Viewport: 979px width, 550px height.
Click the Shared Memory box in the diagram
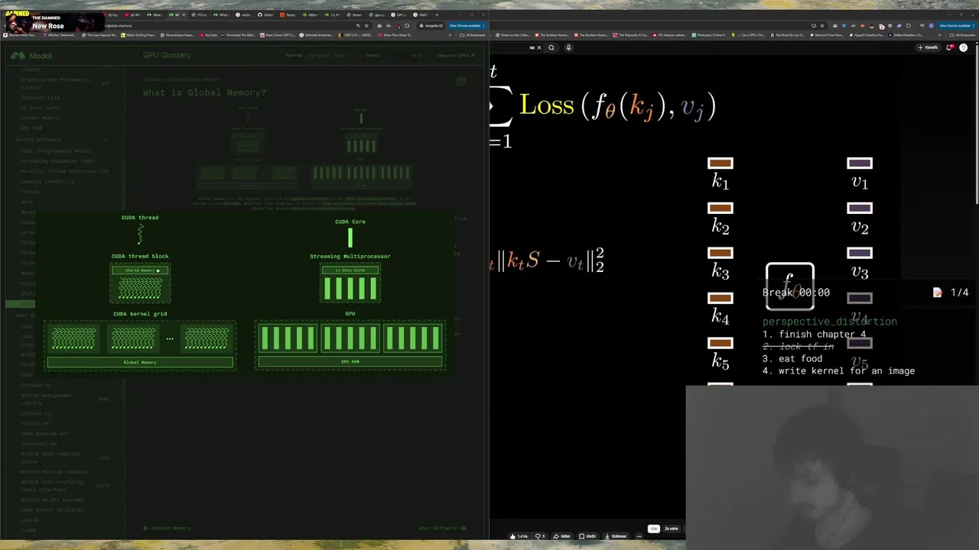[140, 270]
